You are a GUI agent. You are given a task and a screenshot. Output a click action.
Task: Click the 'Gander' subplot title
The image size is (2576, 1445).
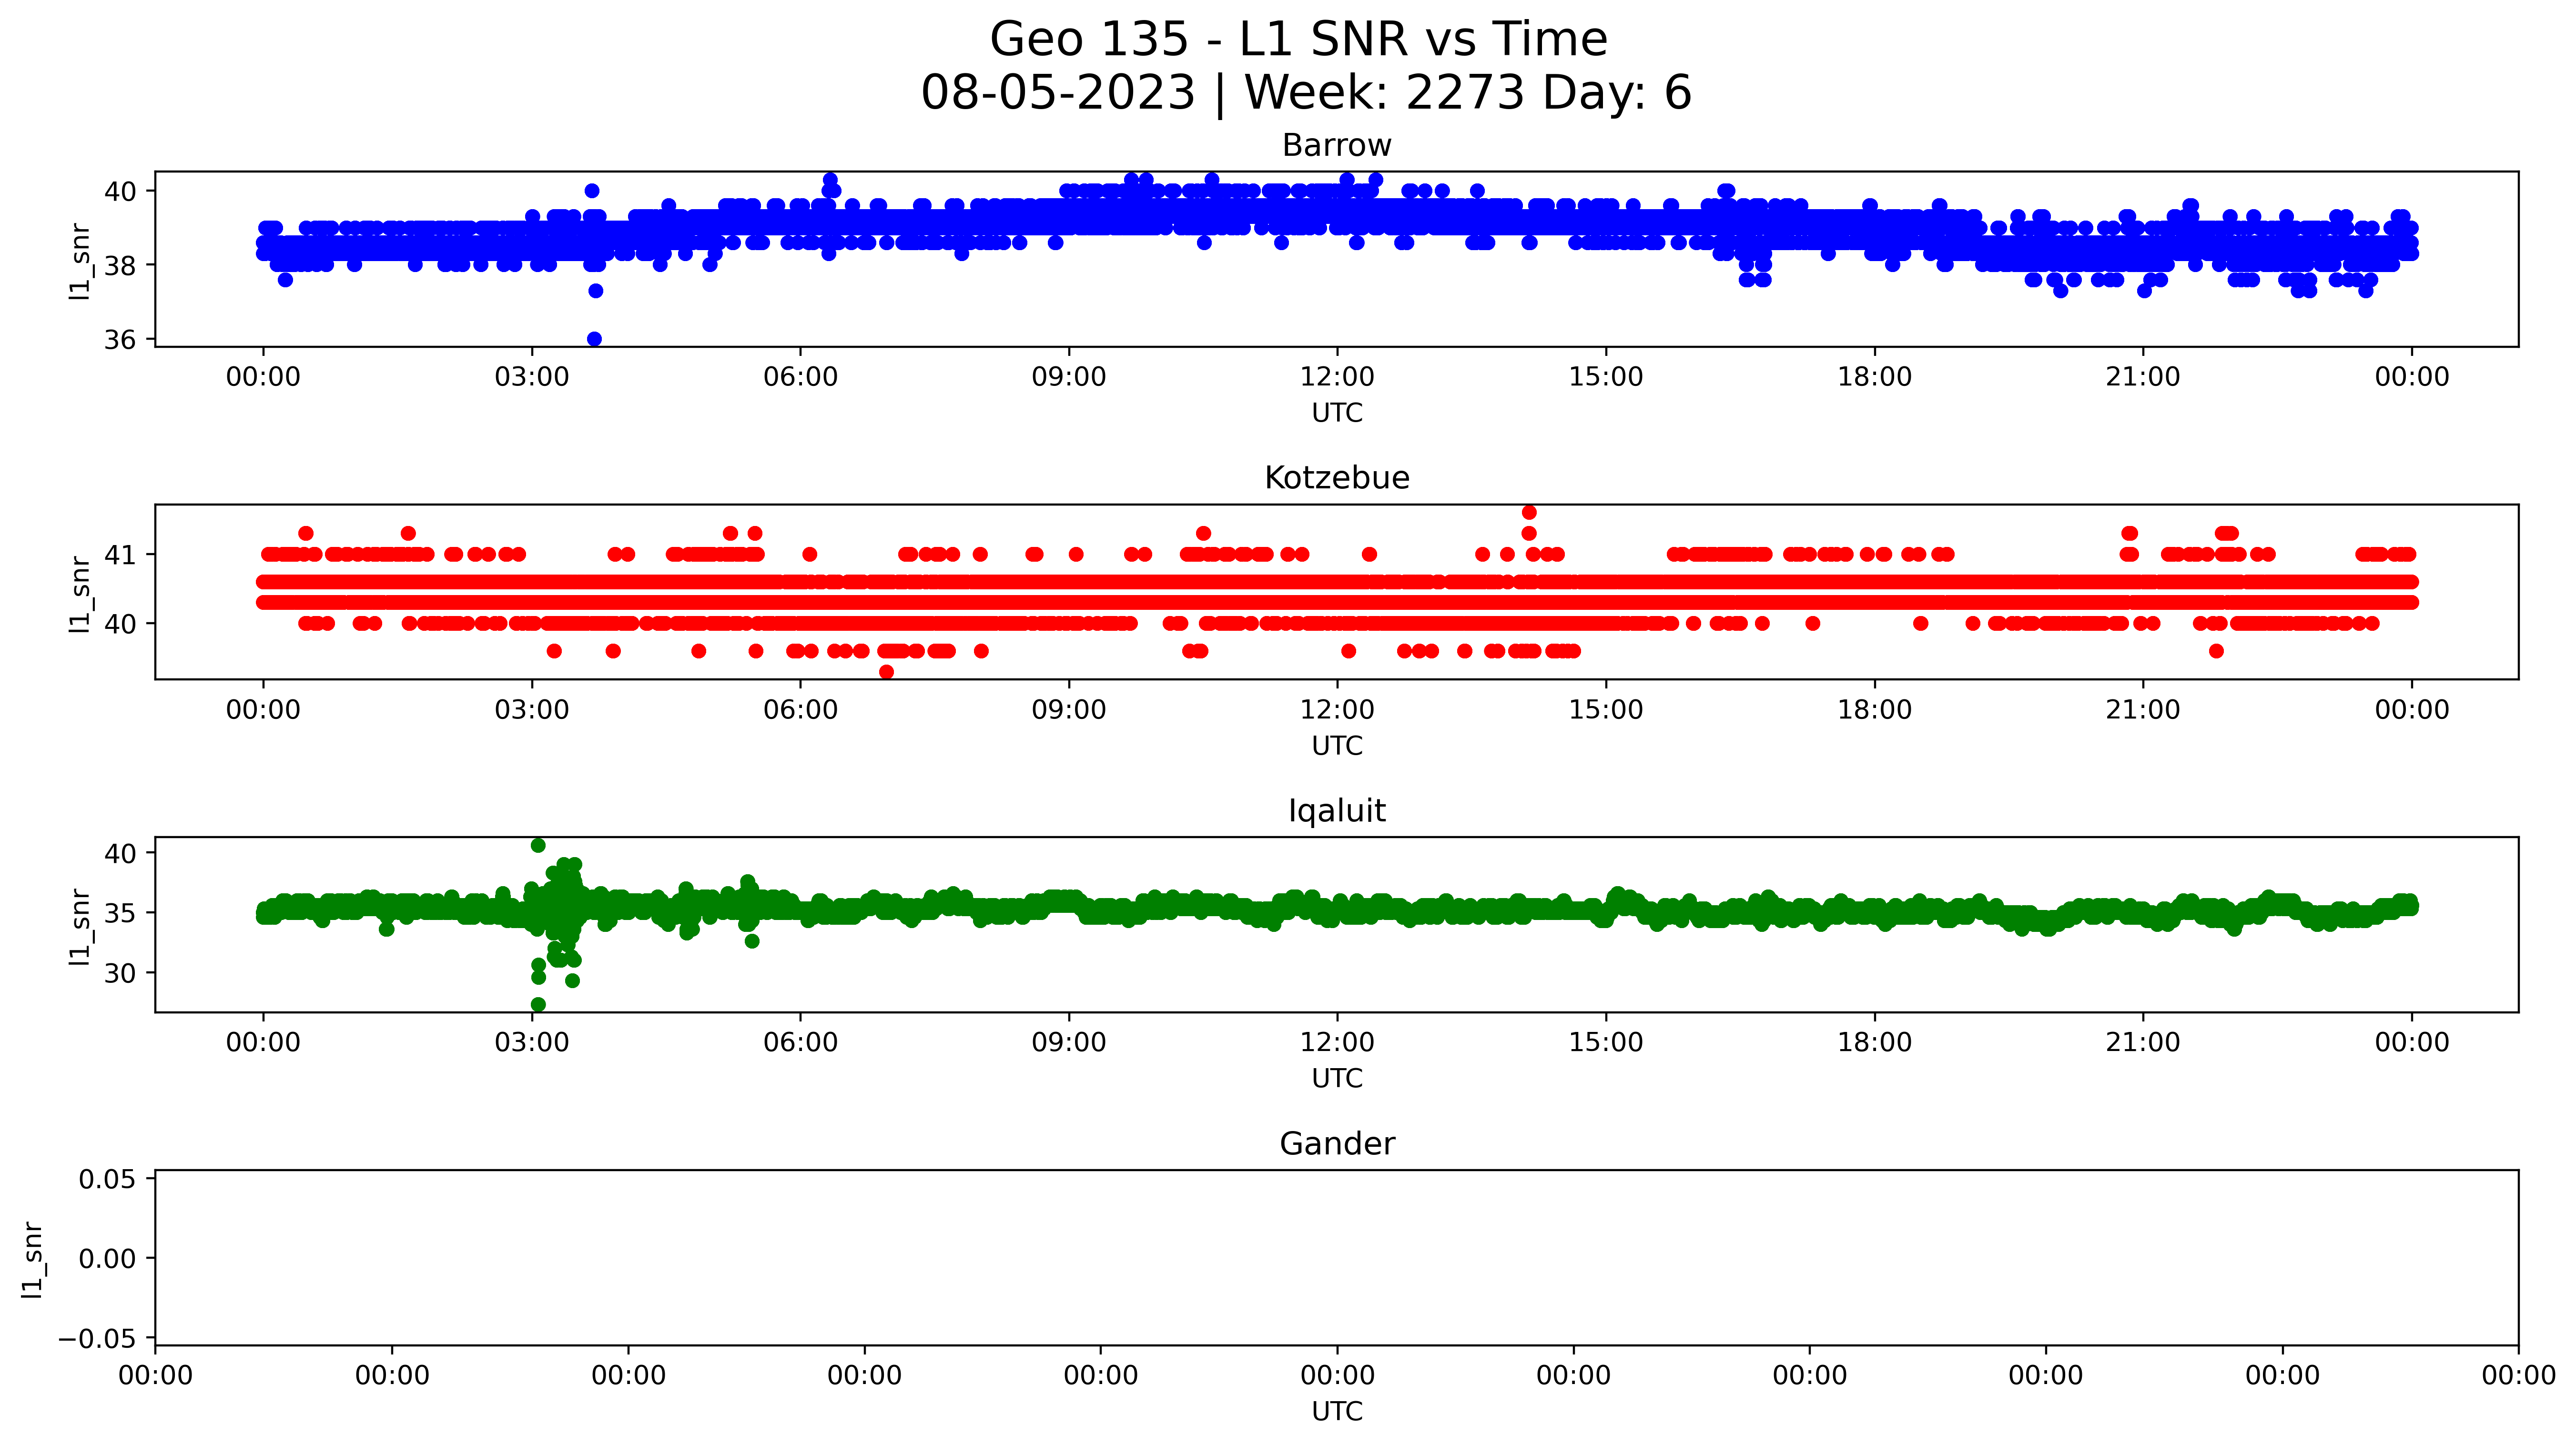click(1337, 1144)
